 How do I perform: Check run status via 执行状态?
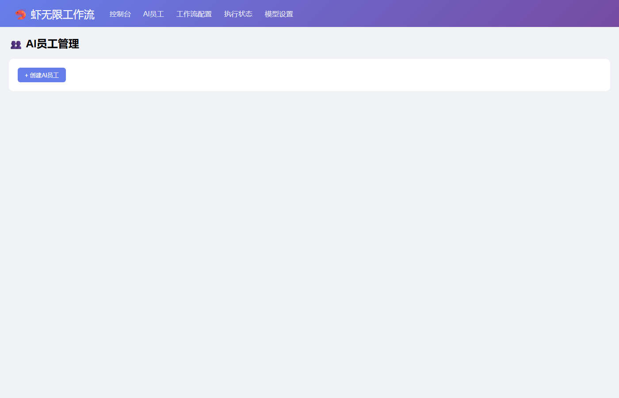[238, 14]
